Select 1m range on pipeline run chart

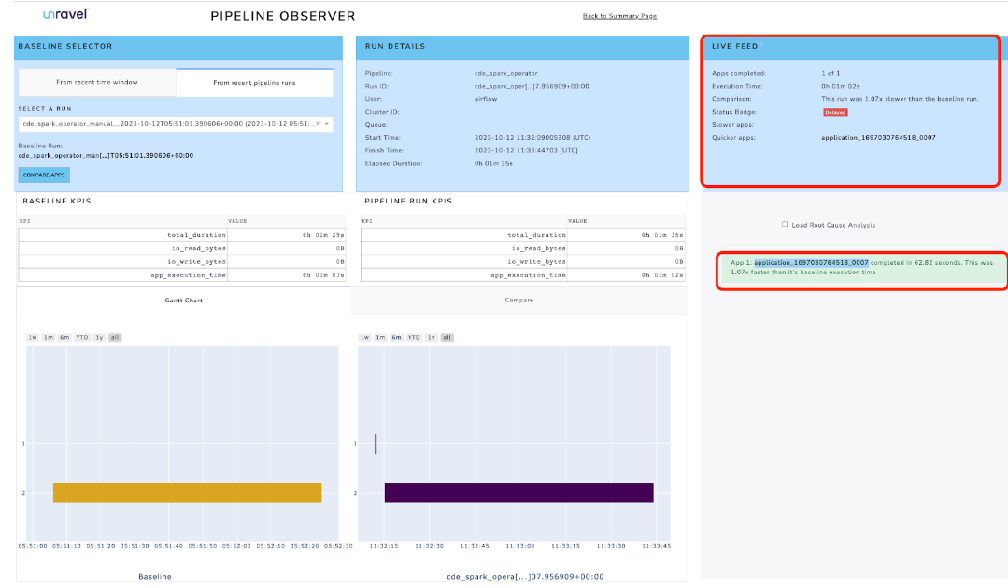pos(380,338)
